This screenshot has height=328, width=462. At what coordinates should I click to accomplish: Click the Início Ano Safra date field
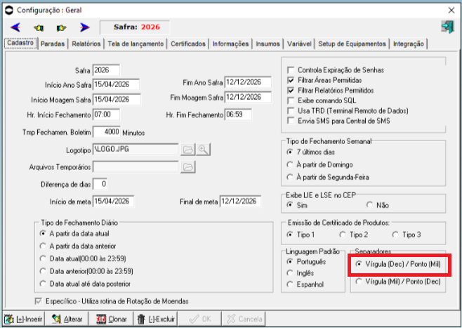(116, 84)
